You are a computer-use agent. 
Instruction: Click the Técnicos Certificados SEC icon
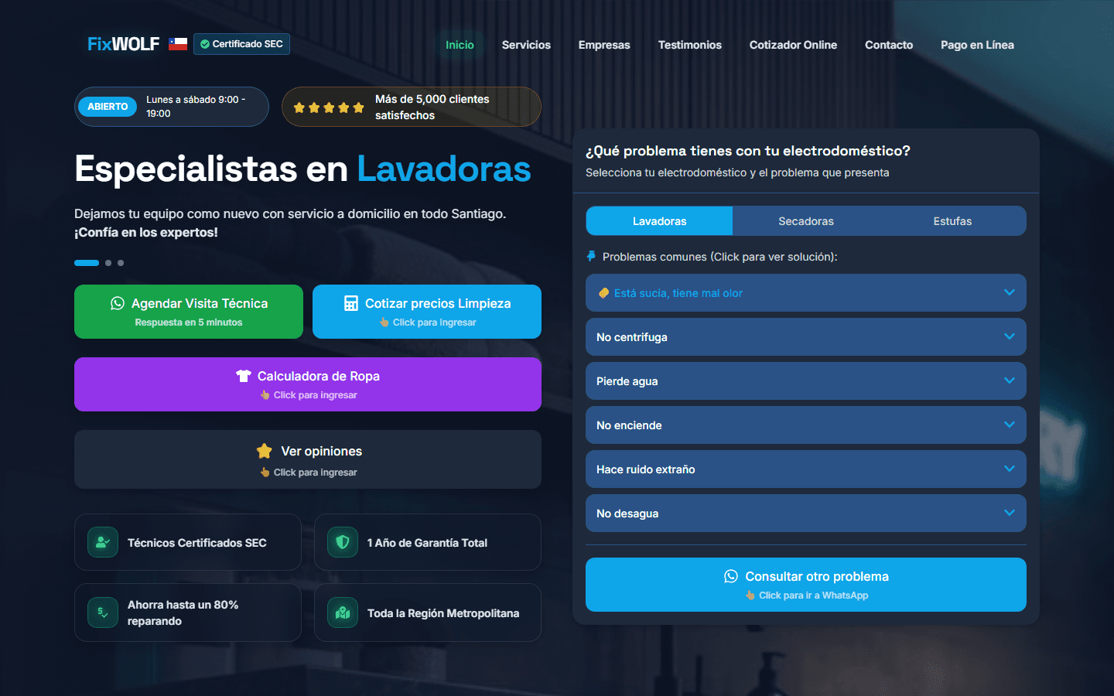pos(103,543)
